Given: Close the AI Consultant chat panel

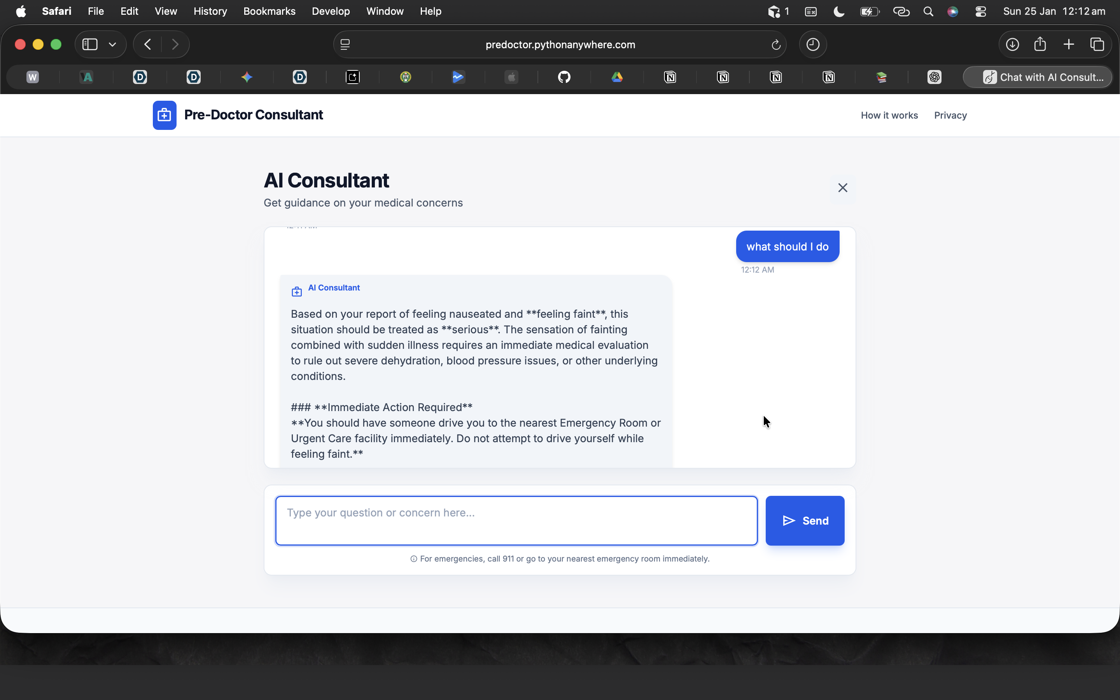Looking at the screenshot, I should pos(842,187).
